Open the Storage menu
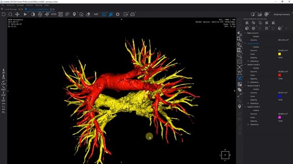This screenshot has height=164, width=293. click(20, 5)
